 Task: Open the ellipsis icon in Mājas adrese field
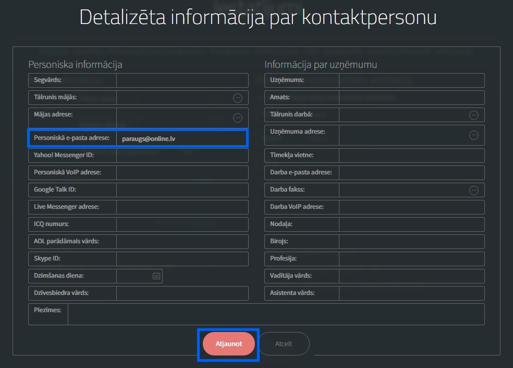238,117
